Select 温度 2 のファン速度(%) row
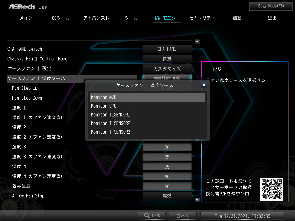The width and height of the screenshot is (295, 221). (x=37, y=137)
